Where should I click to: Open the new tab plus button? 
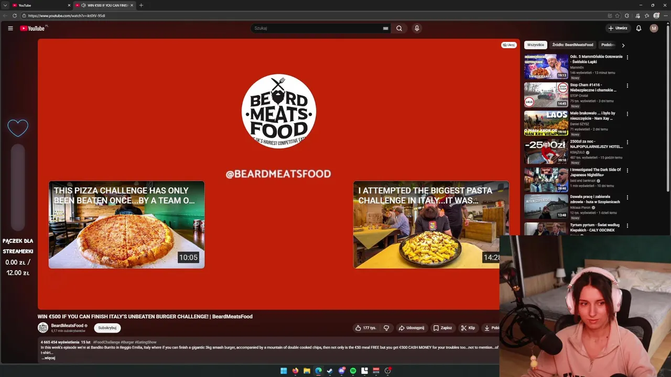141,5
